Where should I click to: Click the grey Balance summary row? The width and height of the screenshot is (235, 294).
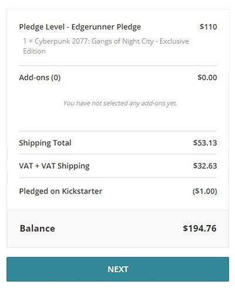[x=118, y=229]
